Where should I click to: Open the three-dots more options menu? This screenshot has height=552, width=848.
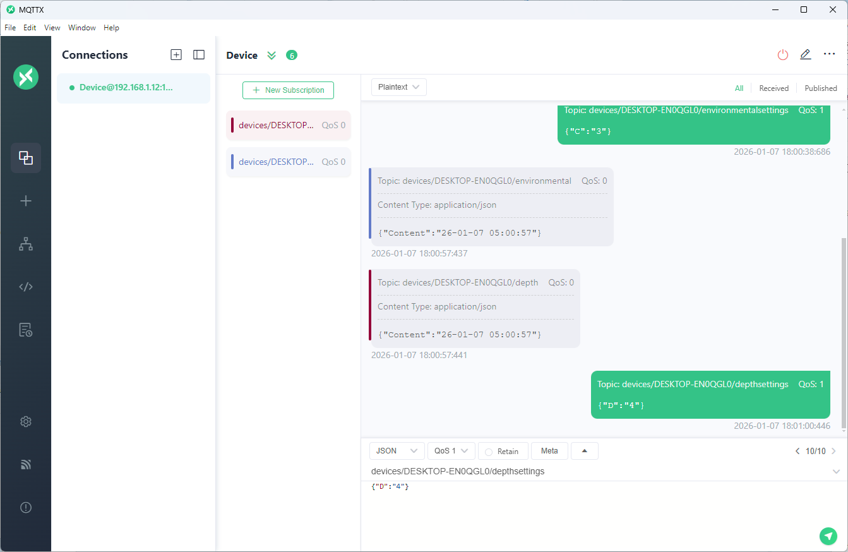pos(829,55)
